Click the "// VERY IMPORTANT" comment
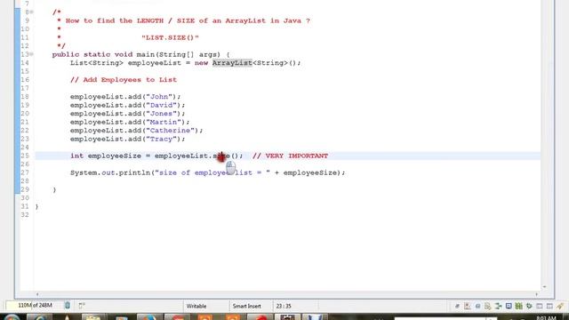 (290, 156)
